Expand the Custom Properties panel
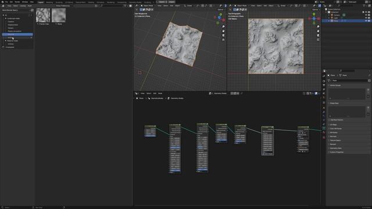The height and width of the screenshot is (209, 372). (337, 152)
